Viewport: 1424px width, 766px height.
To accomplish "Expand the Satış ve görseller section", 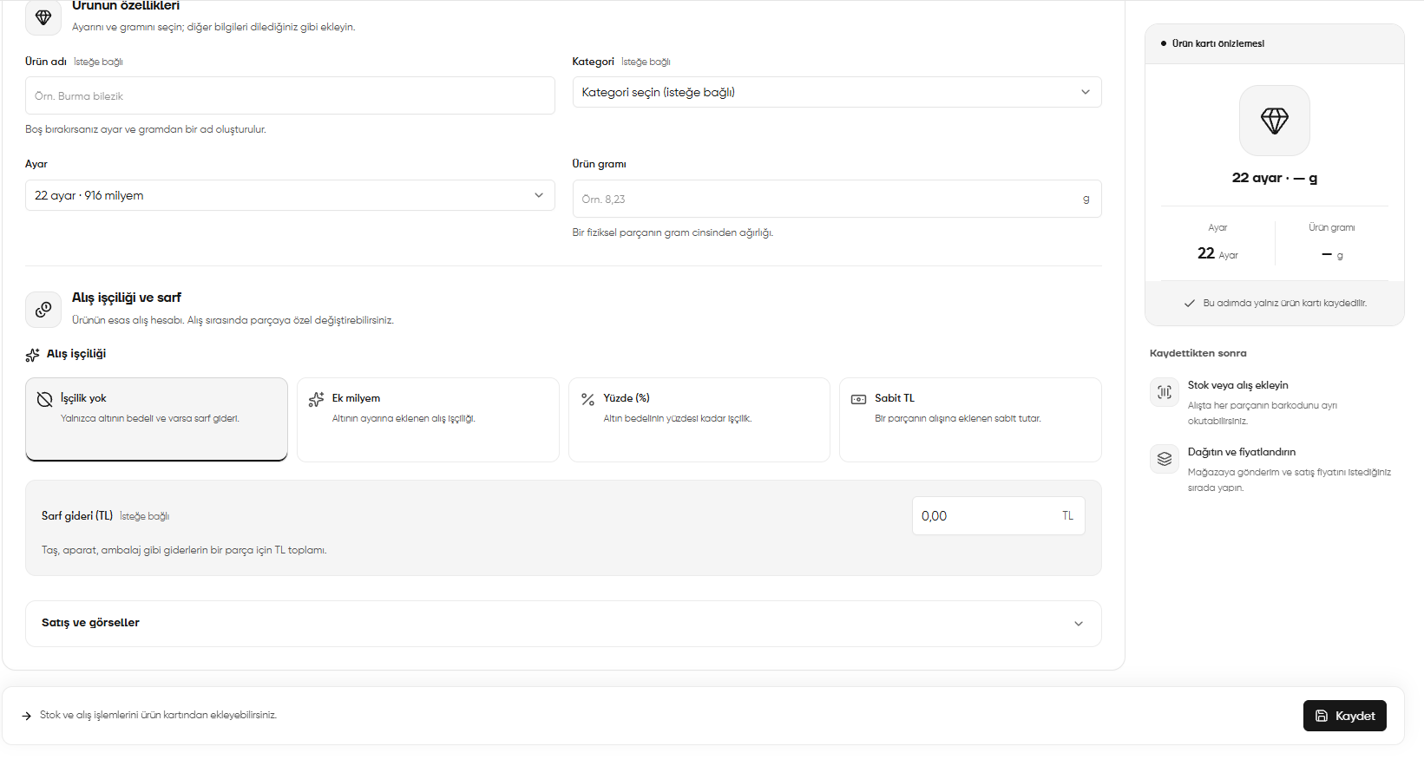I will [563, 624].
